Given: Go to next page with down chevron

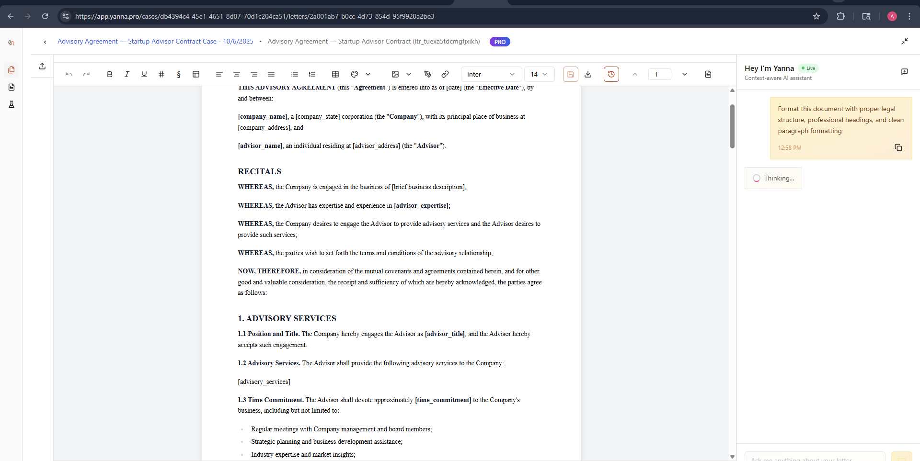Looking at the screenshot, I should (685, 74).
